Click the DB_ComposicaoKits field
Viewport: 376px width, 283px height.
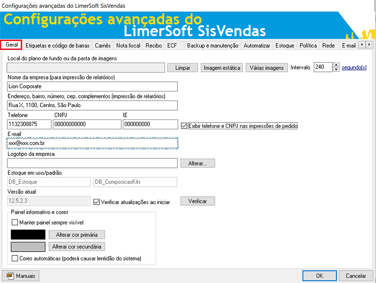(135, 182)
